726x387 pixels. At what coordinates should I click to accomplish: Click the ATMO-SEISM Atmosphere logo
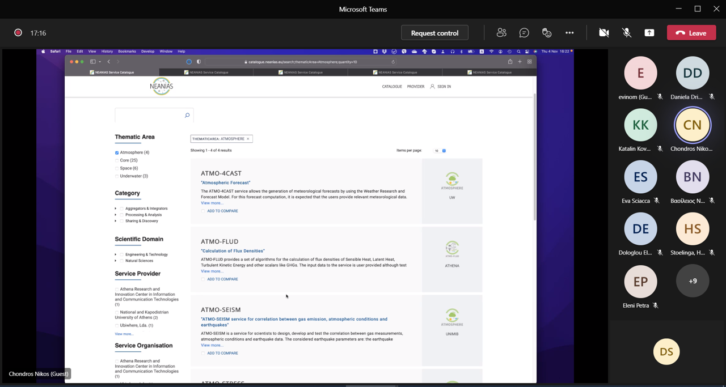pyautogui.click(x=452, y=318)
